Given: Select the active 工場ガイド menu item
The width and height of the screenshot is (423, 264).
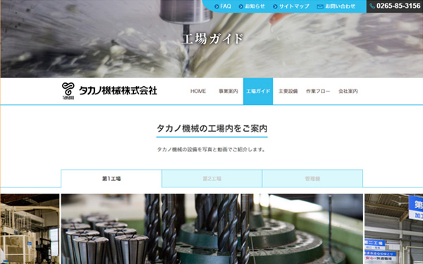Looking at the screenshot, I should 258,91.
